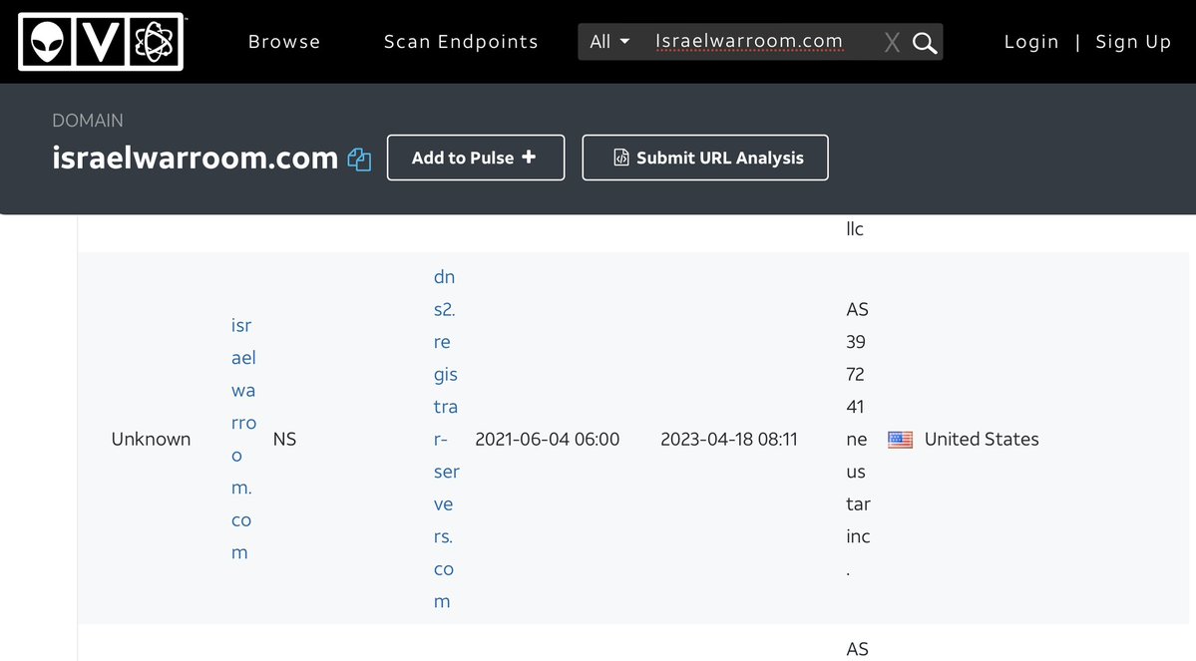Open the All search filter dropdown

coord(609,42)
